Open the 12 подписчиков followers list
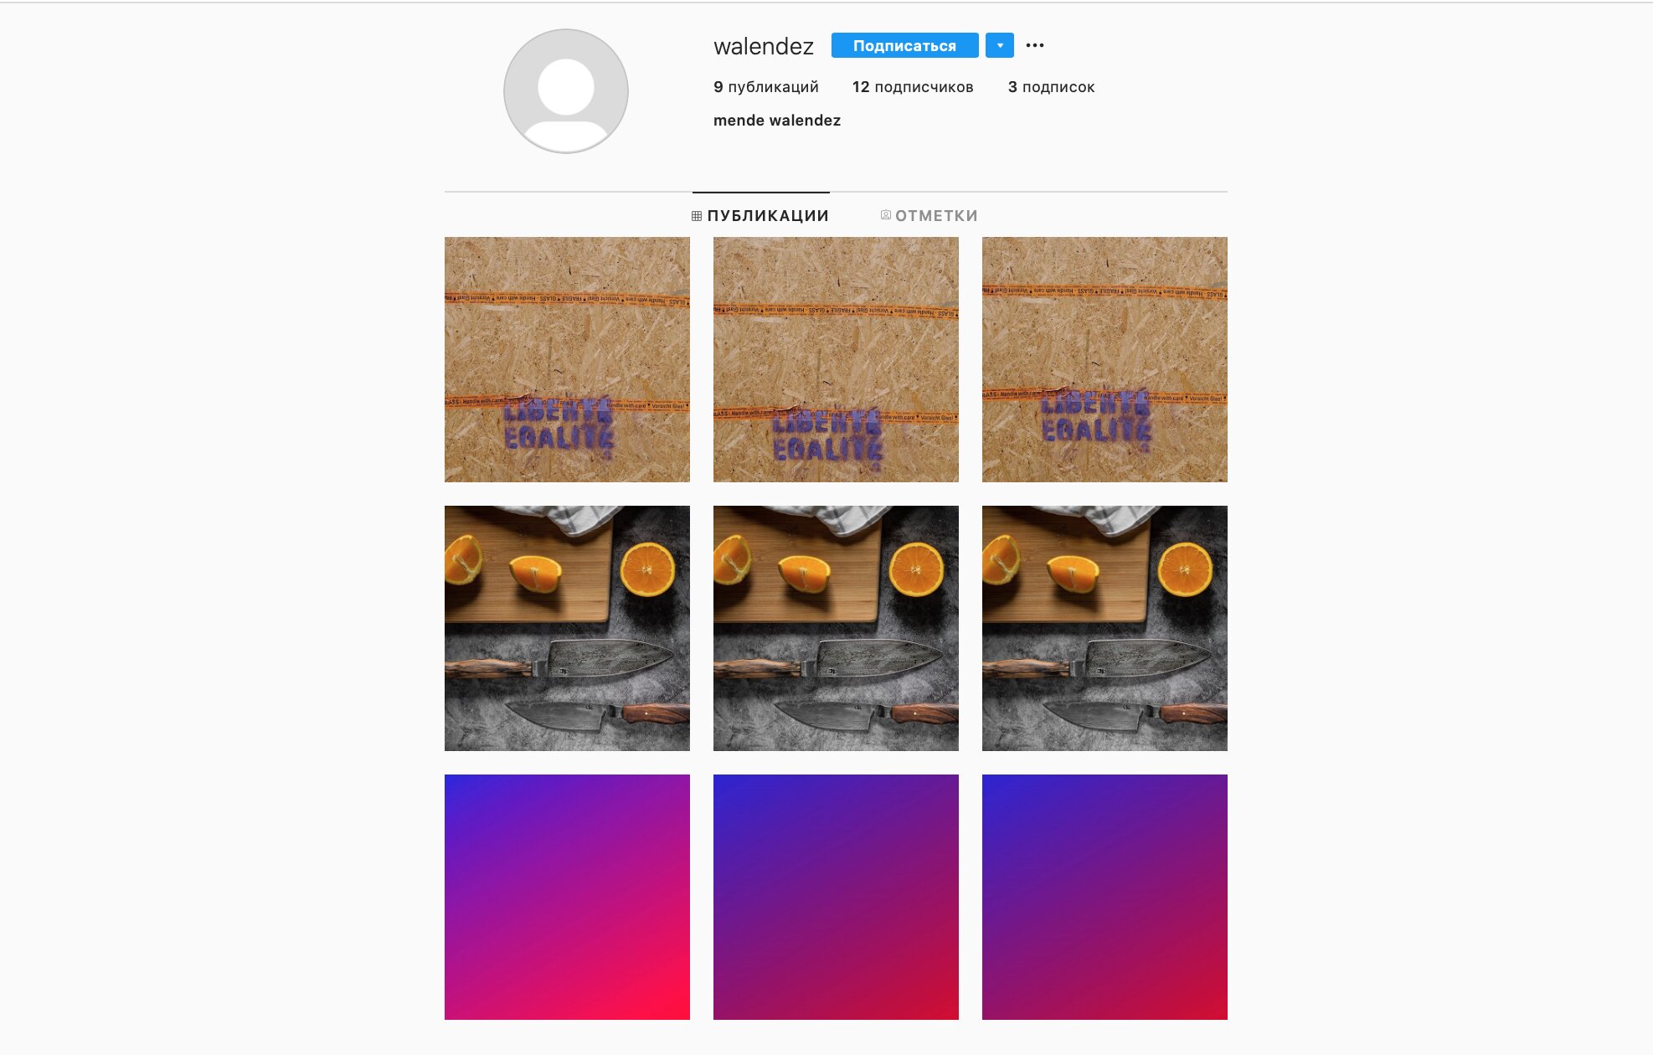The height and width of the screenshot is (1055, 1653). click(x=913, y=87)
